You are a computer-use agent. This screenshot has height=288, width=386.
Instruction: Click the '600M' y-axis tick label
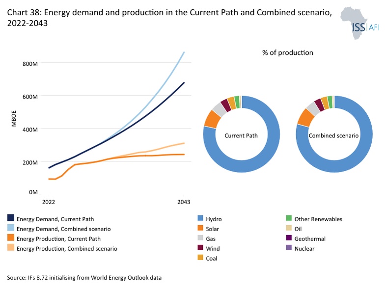[30, 97]
